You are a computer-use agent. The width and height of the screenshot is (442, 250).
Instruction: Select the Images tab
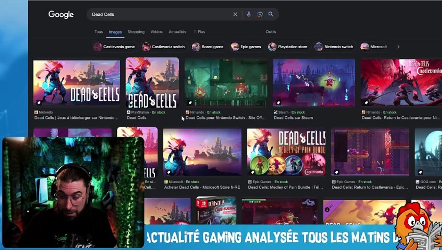[x=115, y=32]
